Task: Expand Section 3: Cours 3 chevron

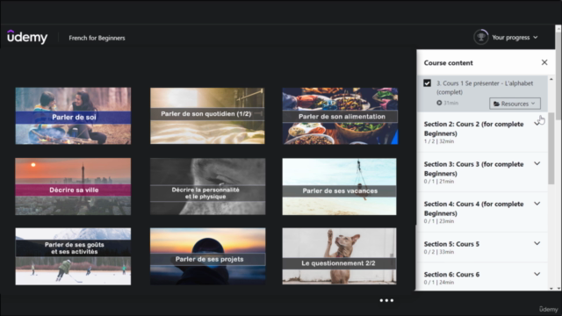Action: point(537,164)
